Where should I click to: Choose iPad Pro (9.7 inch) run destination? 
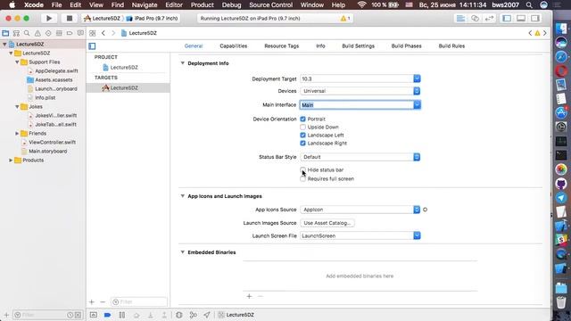click(152, 18)
